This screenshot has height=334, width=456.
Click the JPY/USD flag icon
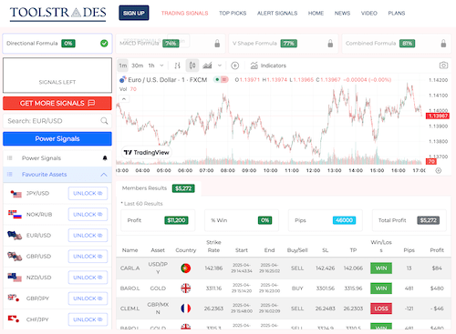pyautogui.click(x=16, y=194)
